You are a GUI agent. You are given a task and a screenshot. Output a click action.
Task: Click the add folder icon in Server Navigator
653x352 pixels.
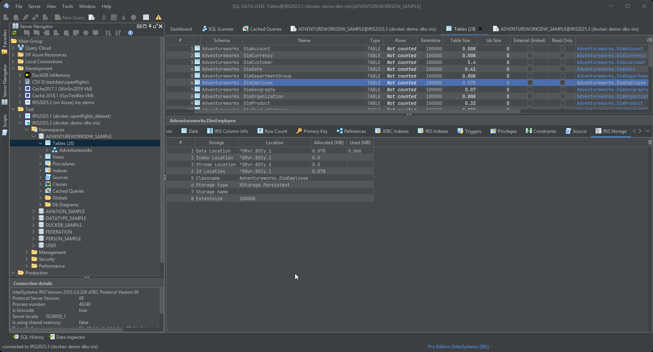(x=27, y=33)
